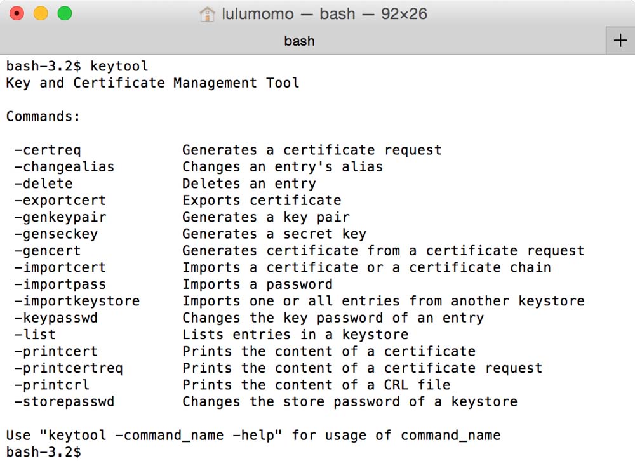Image resolution: width=635 pixels, height=468 pixels.
Task: Click the green zoom window button
Action: point(65,13)
